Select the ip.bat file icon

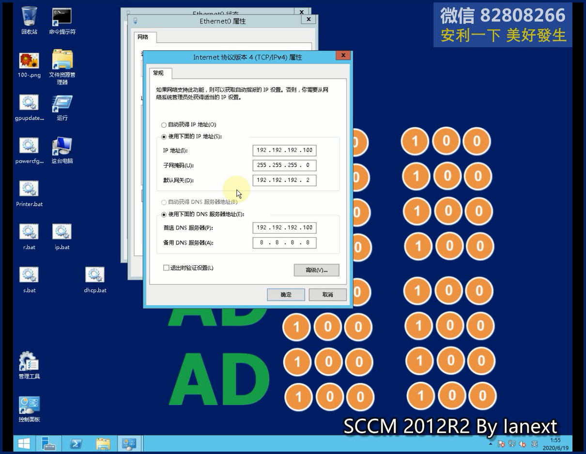(x=62, y=237)
